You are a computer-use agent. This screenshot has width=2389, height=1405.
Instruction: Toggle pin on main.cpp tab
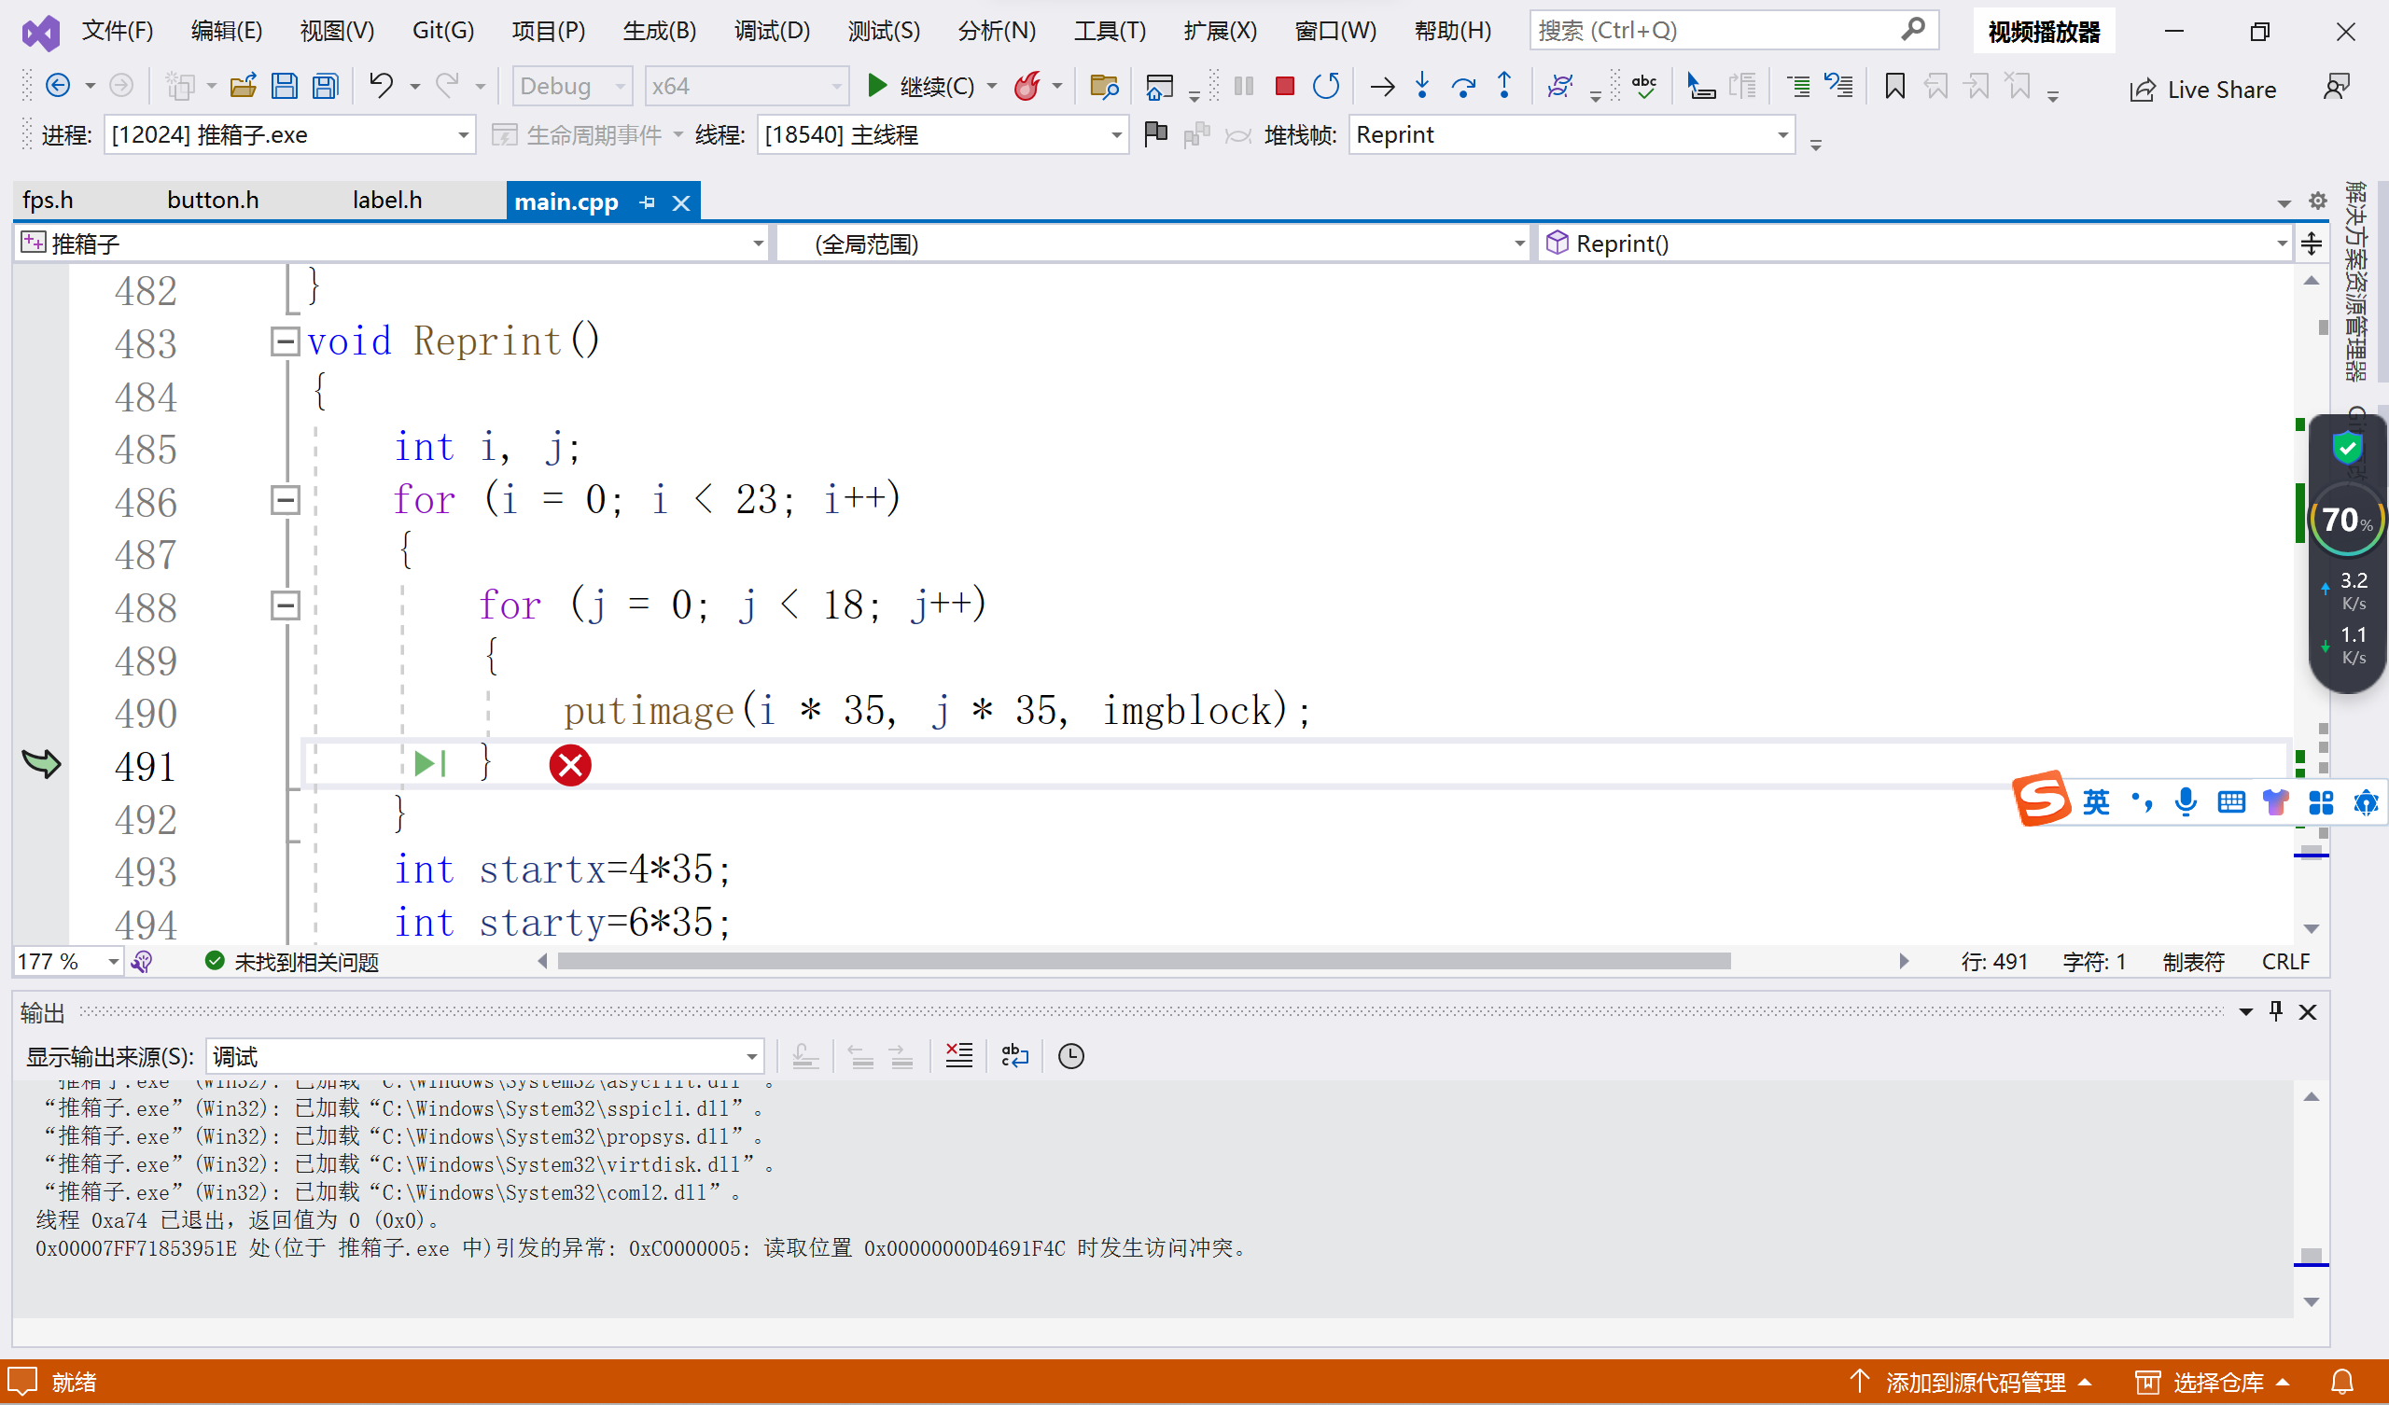[x=648, y=202]
